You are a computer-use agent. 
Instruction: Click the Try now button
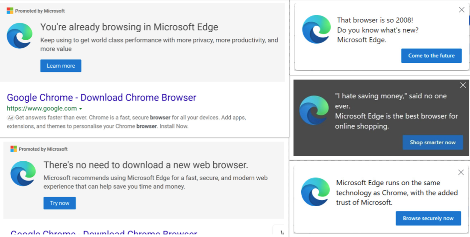(x=60, y=203)
